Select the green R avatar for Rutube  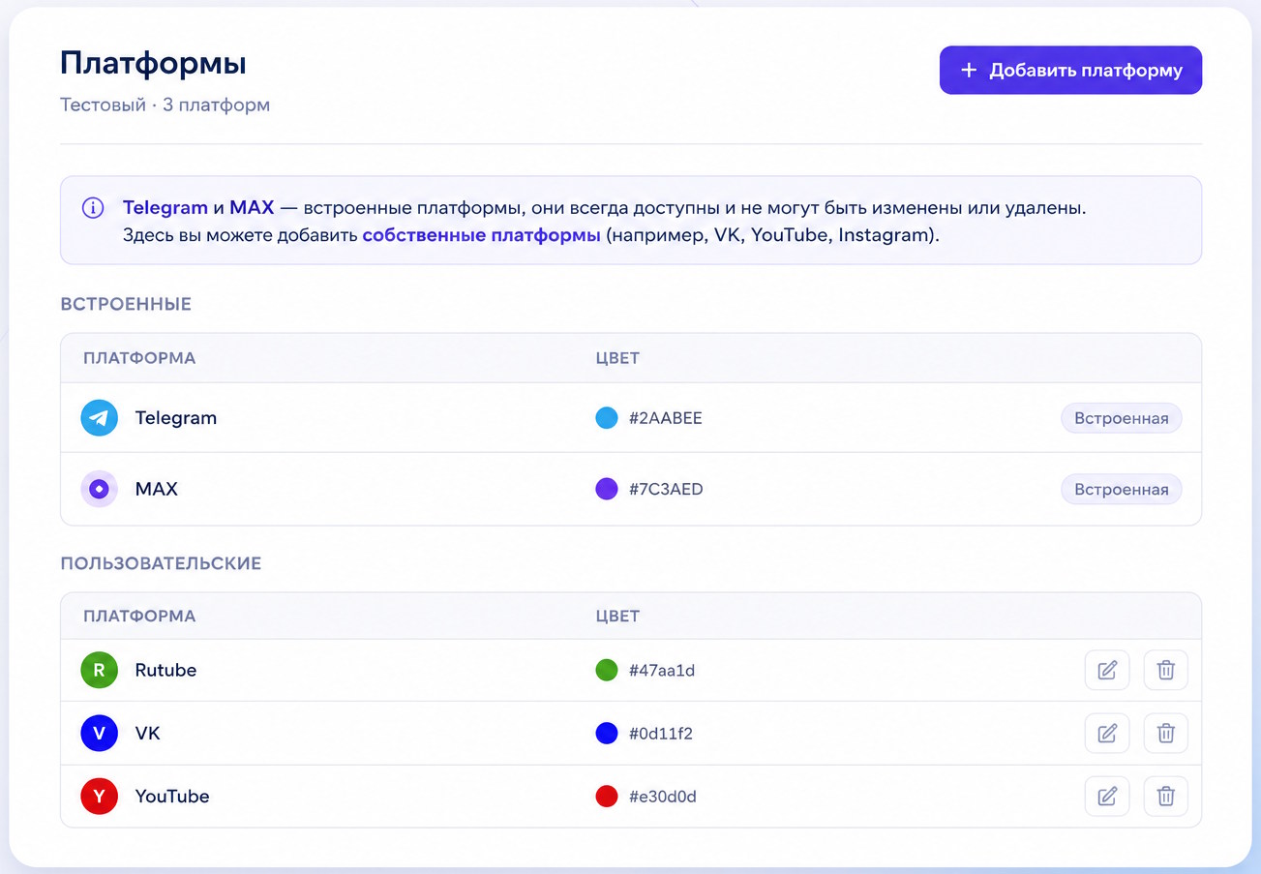click(99, 670)
